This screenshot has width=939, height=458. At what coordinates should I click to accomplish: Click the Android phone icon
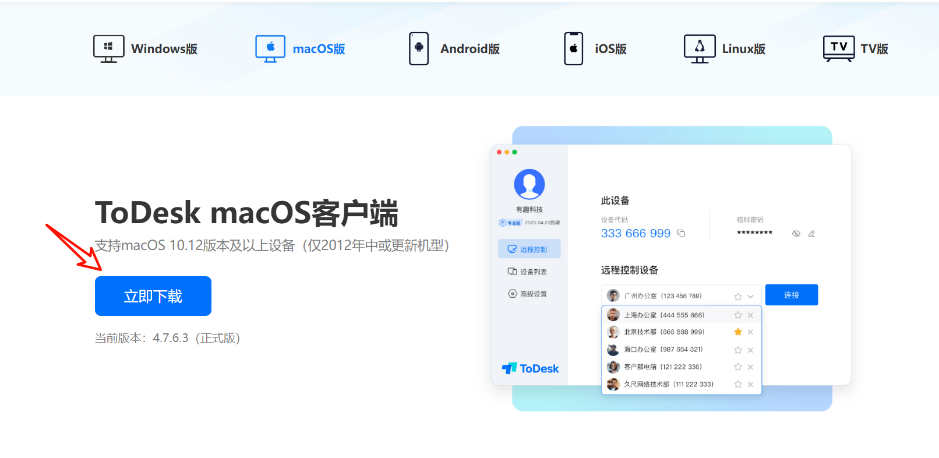coord(418,48)
